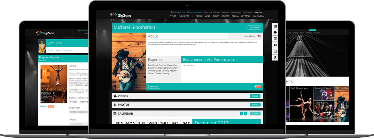Open calendar icon in side toolbar
374x139 pixels.
click(275, 39)
